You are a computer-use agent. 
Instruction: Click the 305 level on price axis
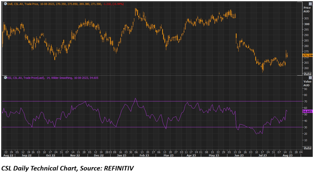306,18
